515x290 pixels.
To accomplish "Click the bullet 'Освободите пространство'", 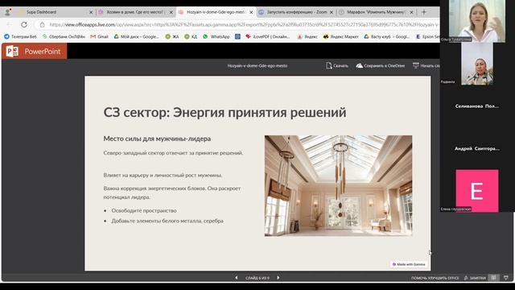I will coord(144,210).
